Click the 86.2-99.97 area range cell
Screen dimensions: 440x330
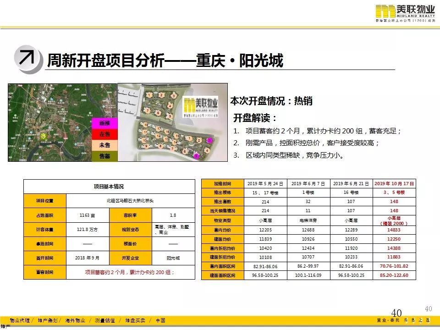click(x=308, y=266)
